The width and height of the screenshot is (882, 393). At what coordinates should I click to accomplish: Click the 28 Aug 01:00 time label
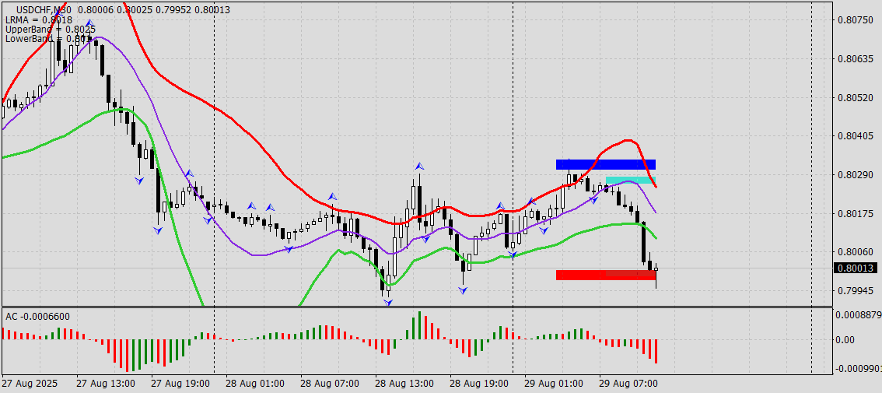click(255, 384)
